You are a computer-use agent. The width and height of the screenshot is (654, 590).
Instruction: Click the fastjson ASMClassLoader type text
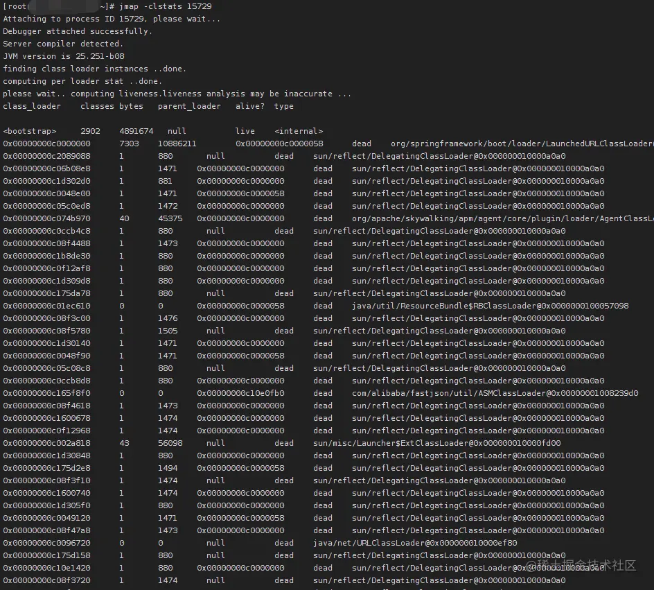click(495, 394)
